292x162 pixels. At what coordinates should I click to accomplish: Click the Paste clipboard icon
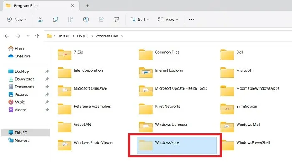(x=70, y=19)
